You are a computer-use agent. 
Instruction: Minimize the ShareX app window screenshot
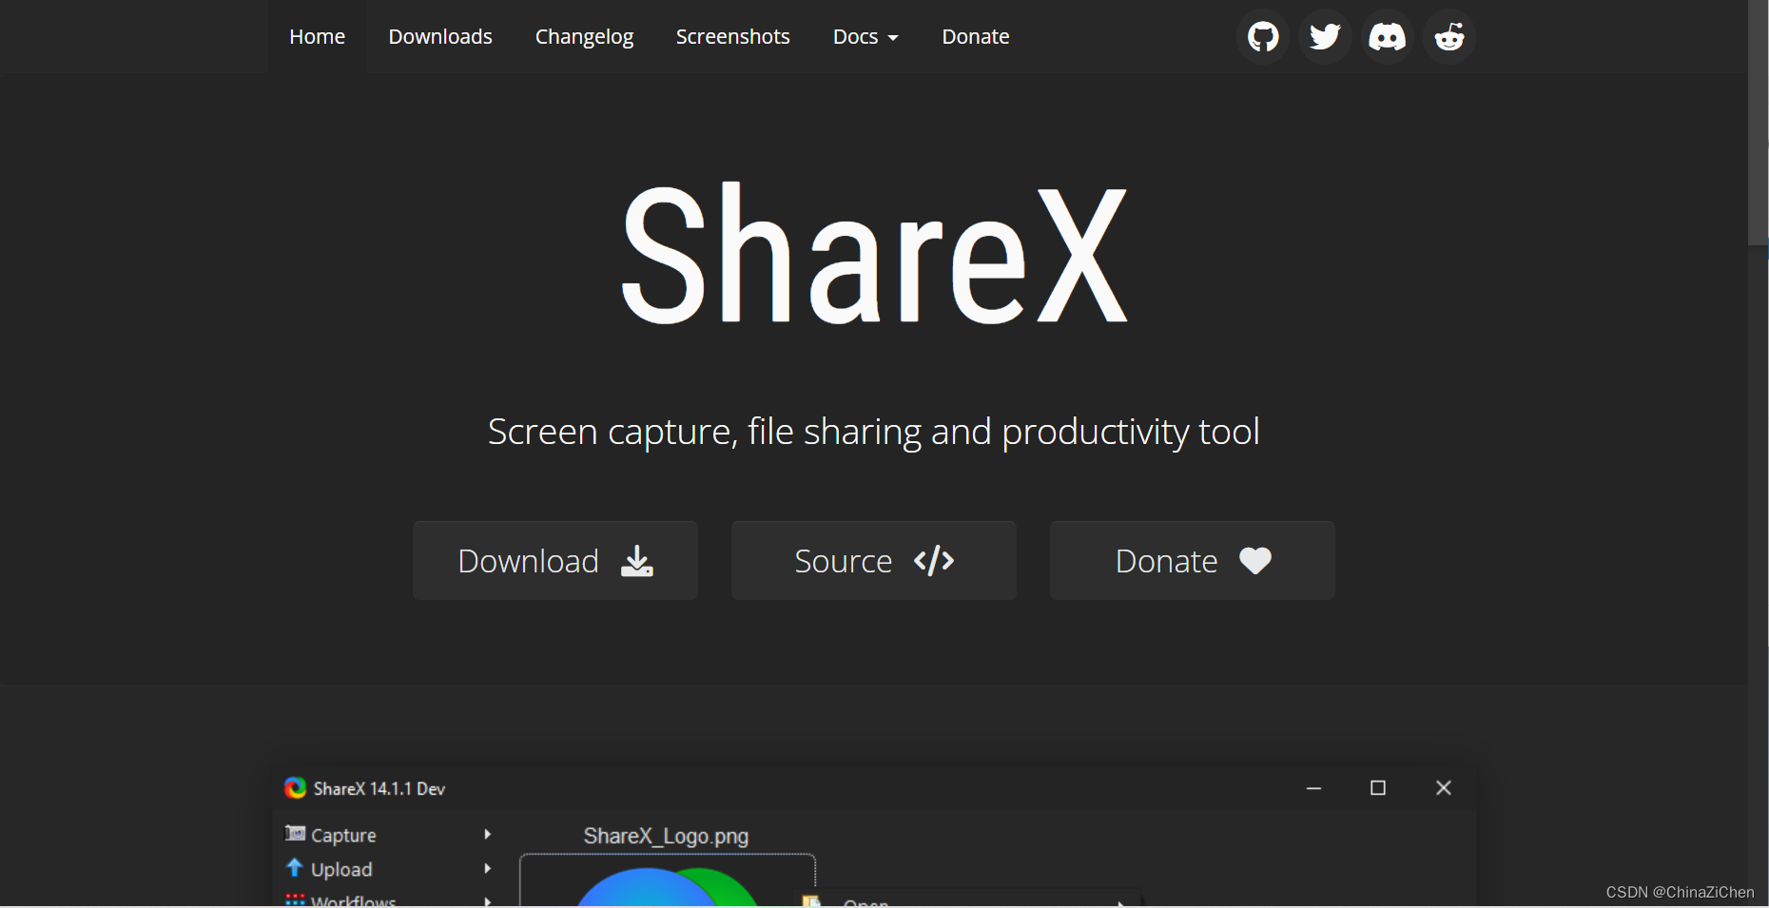tap(1313, 787)
